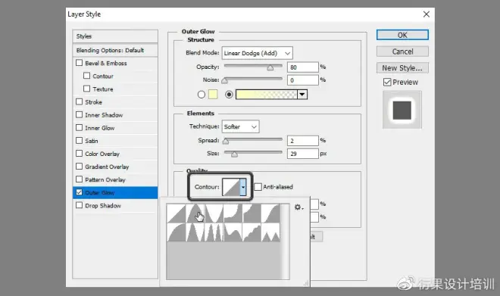
Task: Confirm with the OK button
Action: [x=402, y=35]
